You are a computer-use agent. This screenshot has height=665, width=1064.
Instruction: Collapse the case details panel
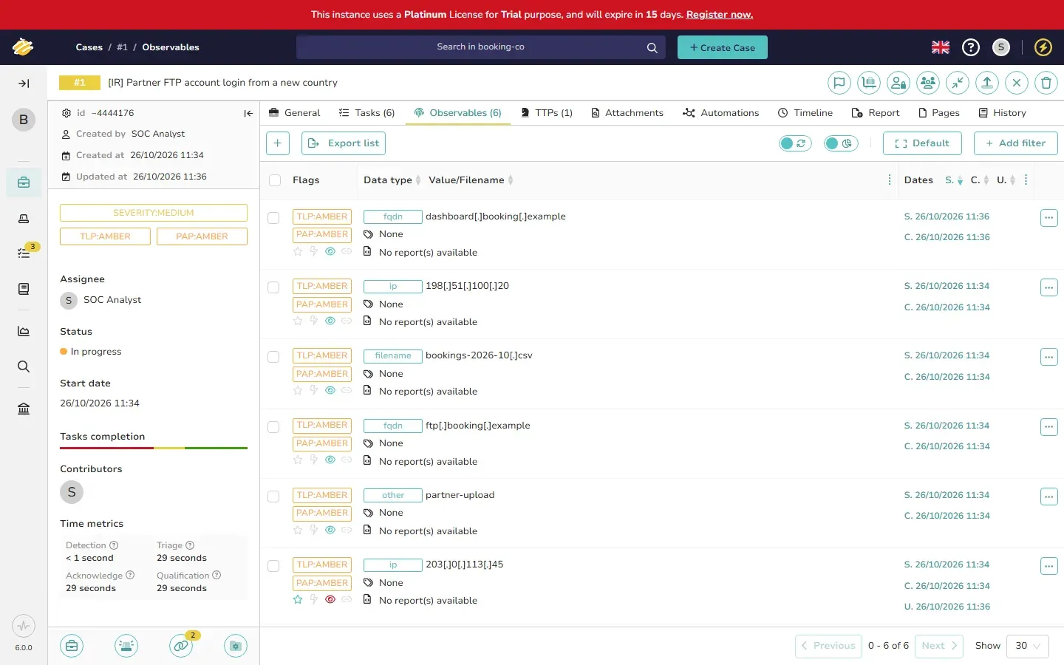pos(248,113)
